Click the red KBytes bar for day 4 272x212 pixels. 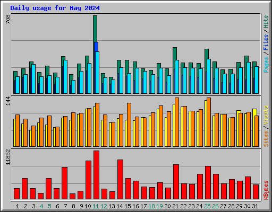tap(40, 196)
